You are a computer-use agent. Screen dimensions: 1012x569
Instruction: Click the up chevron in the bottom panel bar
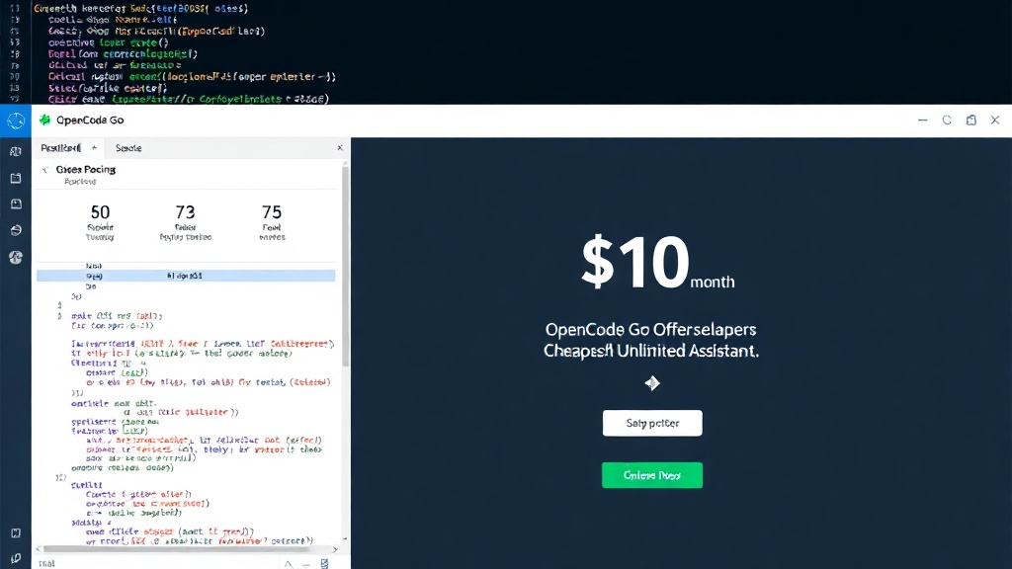(x=289, y=564)
